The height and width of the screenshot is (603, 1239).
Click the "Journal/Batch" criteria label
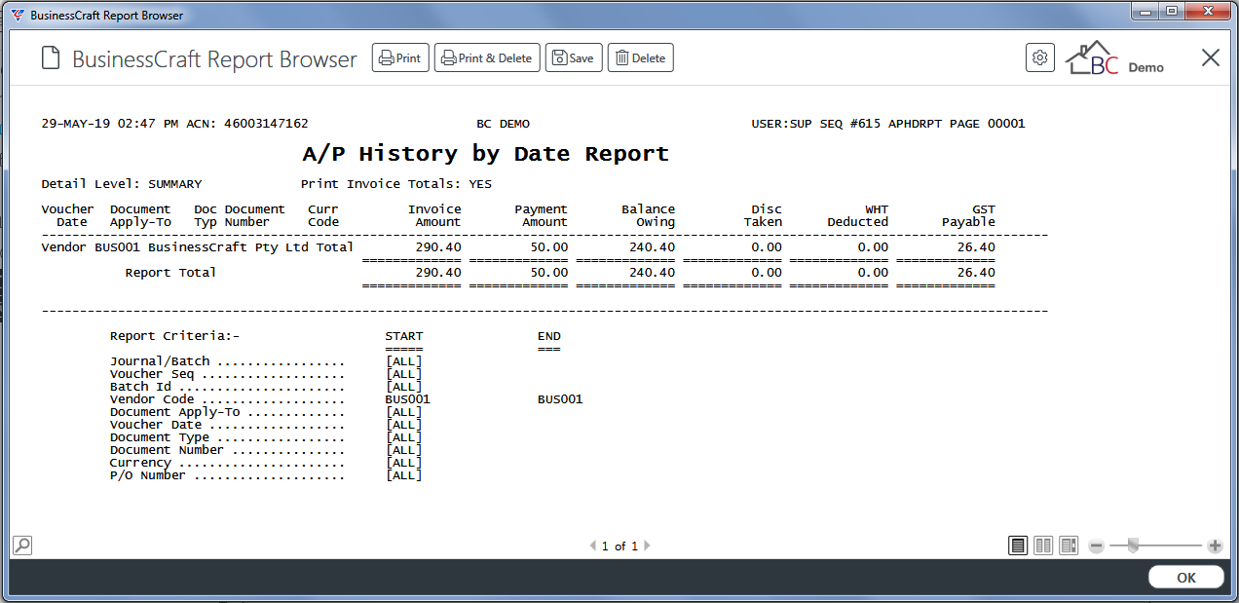(160, 361)
